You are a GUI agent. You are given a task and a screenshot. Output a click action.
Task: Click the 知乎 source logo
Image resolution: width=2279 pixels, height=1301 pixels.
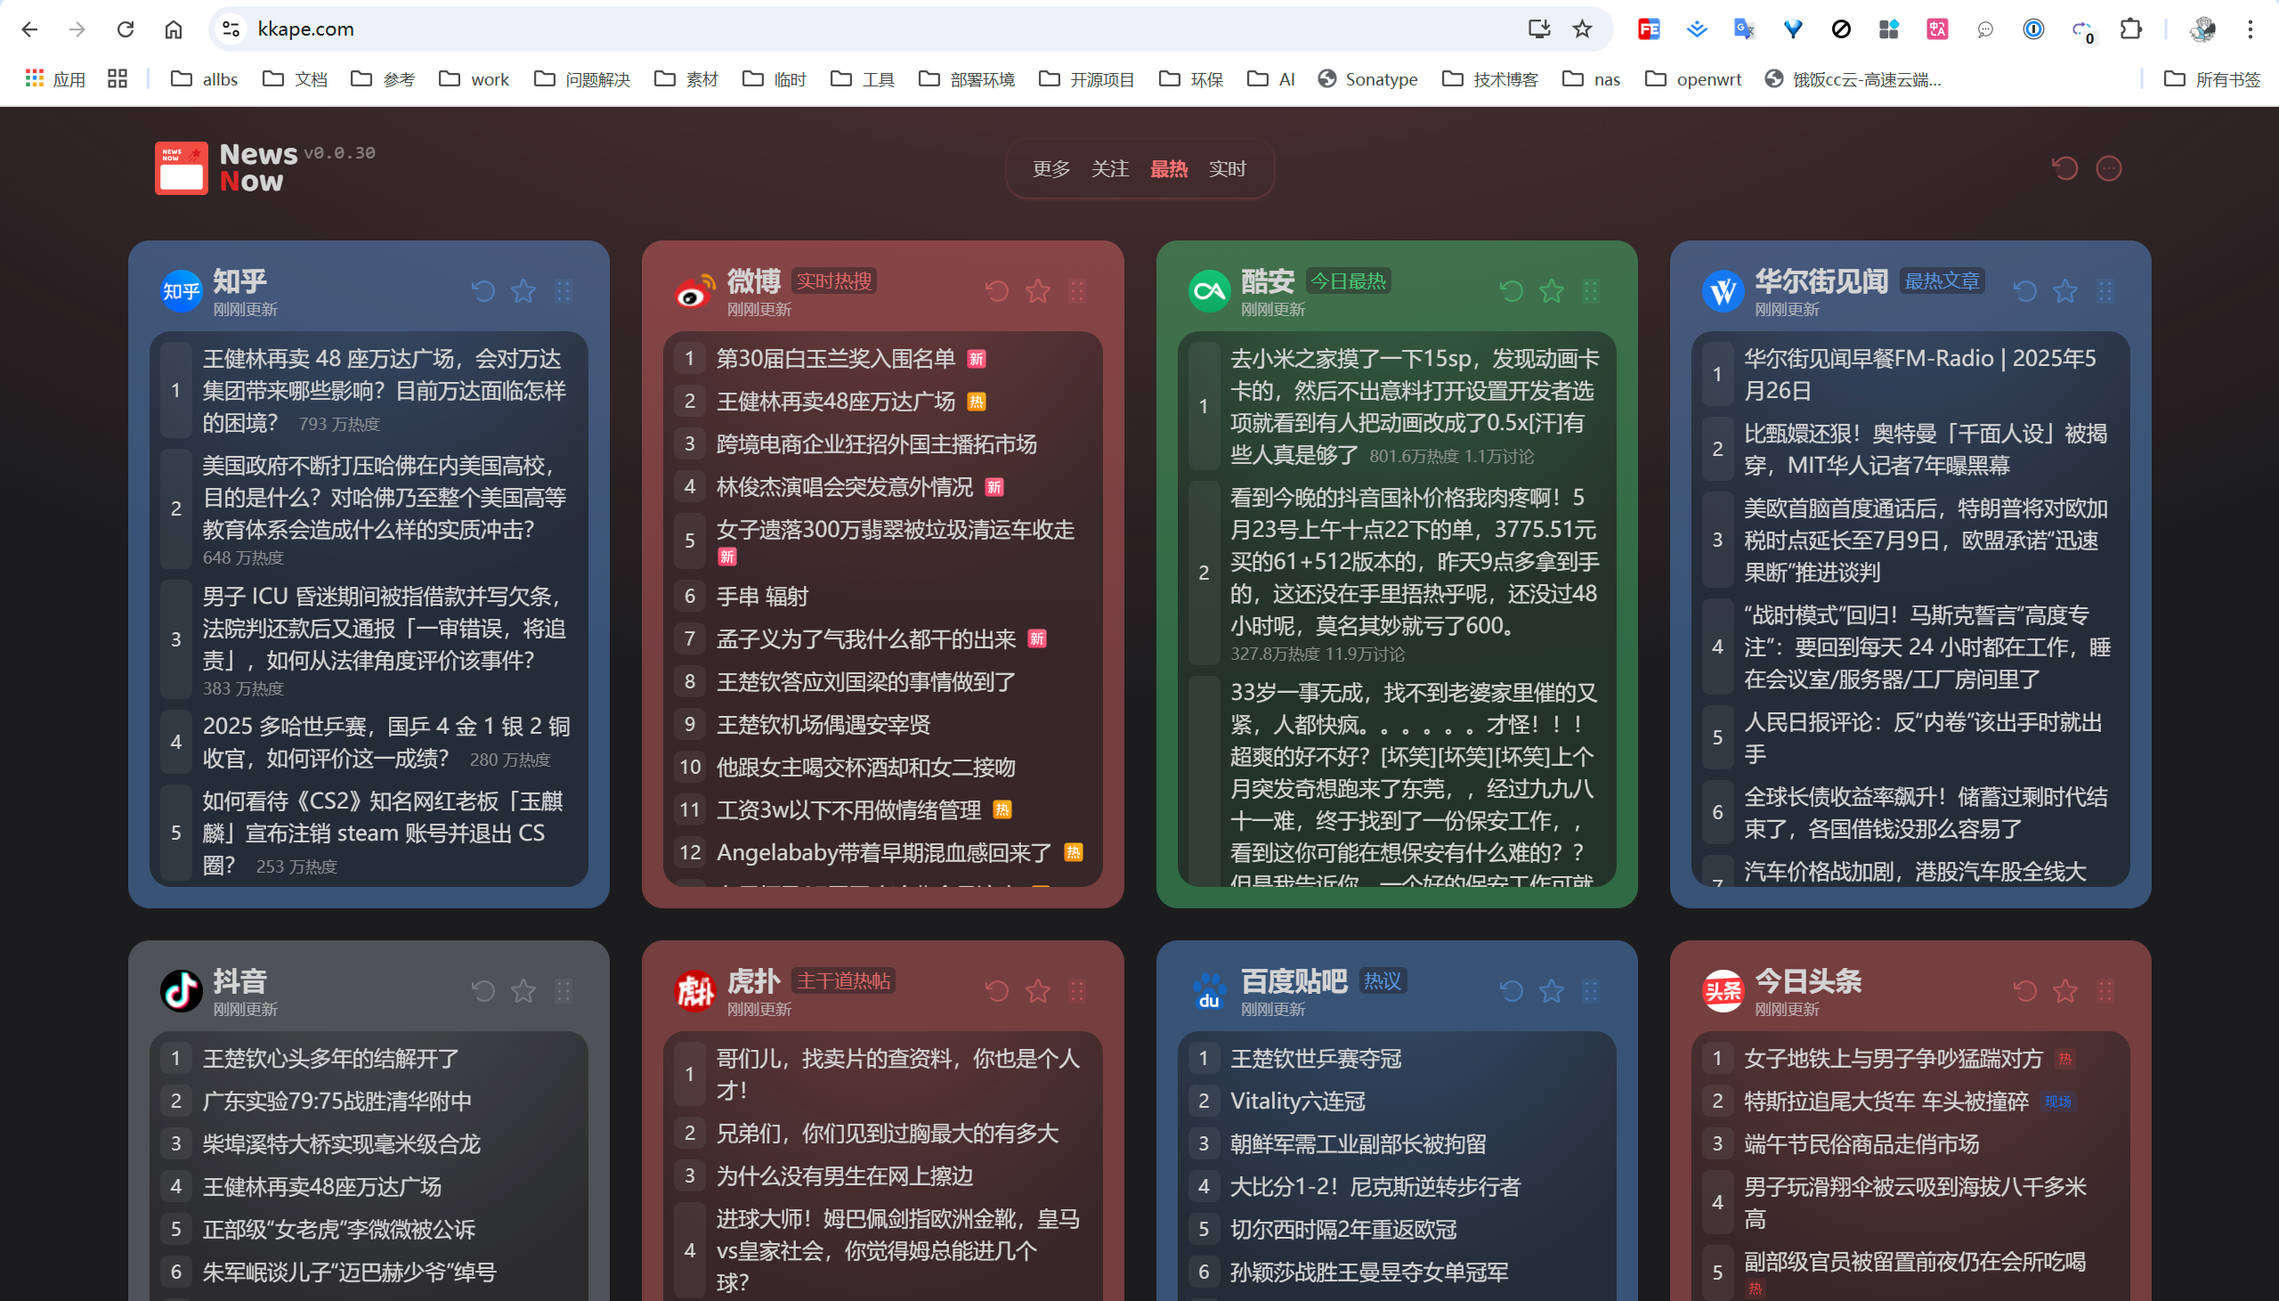coord(182,291)
